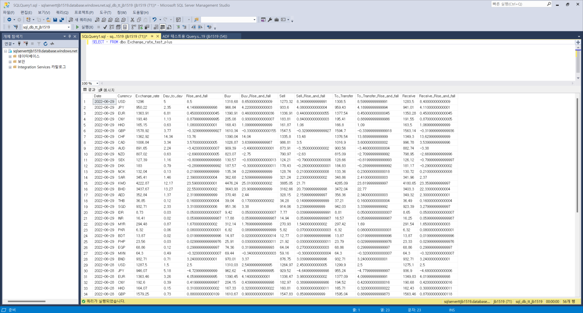Viewport: 583px width, 313px height.
Task: Refresh the Object Explorer tree
Action: pyautogui.click(x=45, y=44)
